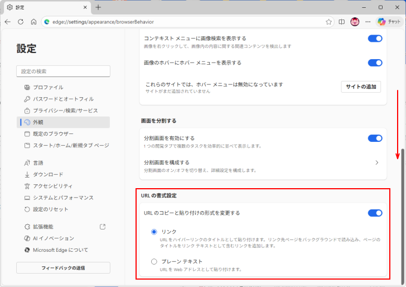Click the gear icon on the 設定 tab

click(10, 7)
